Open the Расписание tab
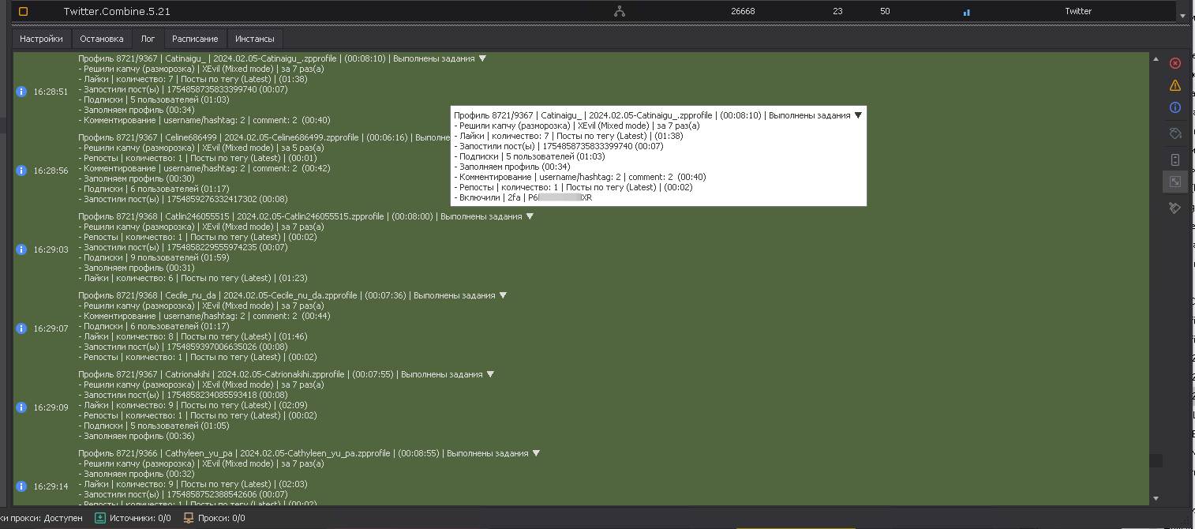This screenshot has width=1195, height=529. pyautogui.click(x=196, y=39)
